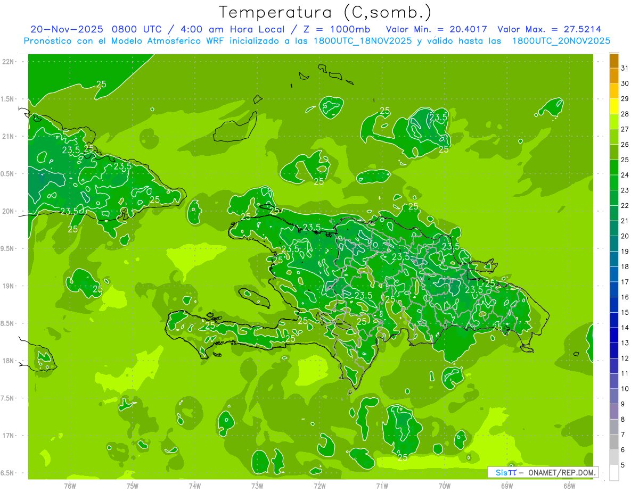Screen dimensions: 639x493
Task: Click the color bar label '5'
Action: click(623, 465)
